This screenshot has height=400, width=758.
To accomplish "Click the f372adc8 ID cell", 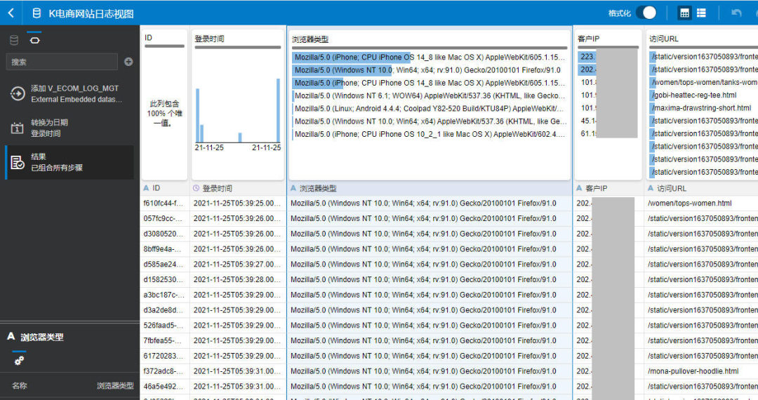I will coord(164,371).
